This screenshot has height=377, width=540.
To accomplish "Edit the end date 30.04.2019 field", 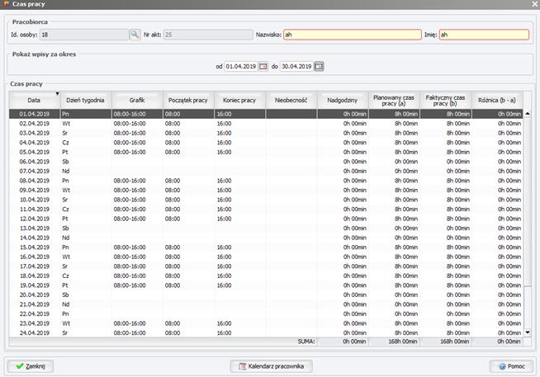I will [x=296, y=66].
